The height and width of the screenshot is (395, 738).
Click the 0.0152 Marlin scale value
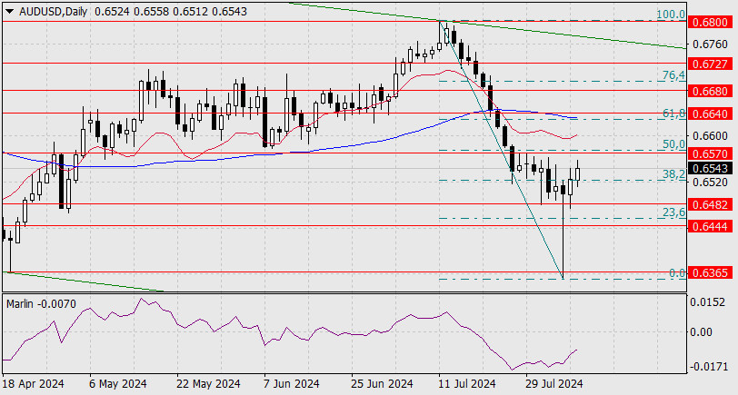[707, 302]
